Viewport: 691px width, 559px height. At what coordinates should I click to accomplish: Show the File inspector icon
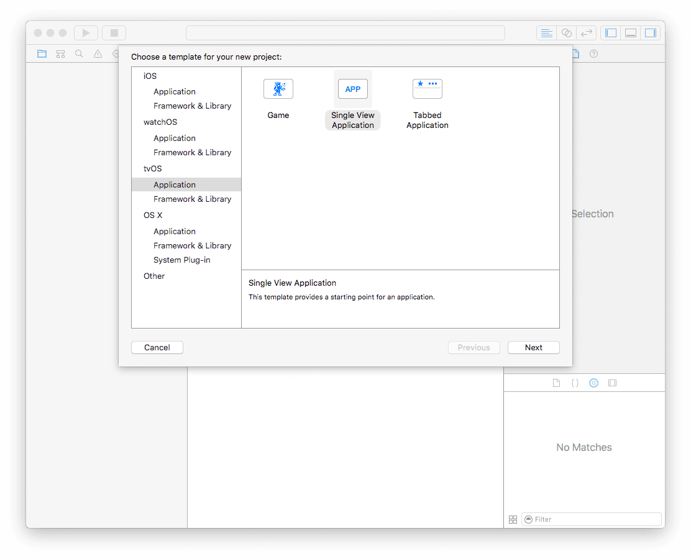pos(576,54)
